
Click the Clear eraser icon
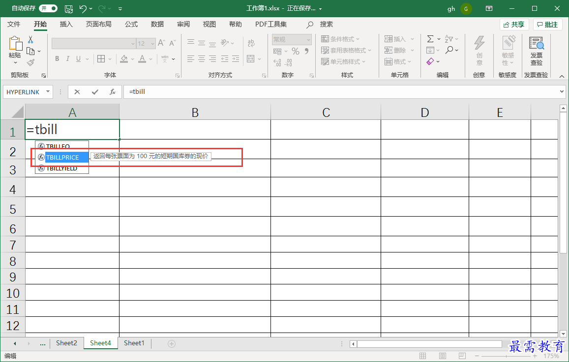point(430,61)
